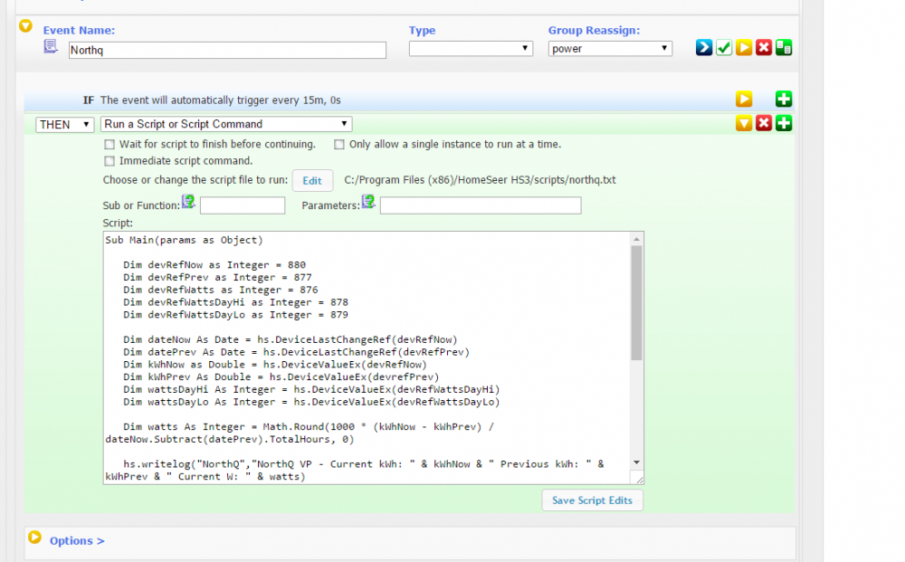
Task: Enable Wait for script to finish before continuing
Action: 110,144
